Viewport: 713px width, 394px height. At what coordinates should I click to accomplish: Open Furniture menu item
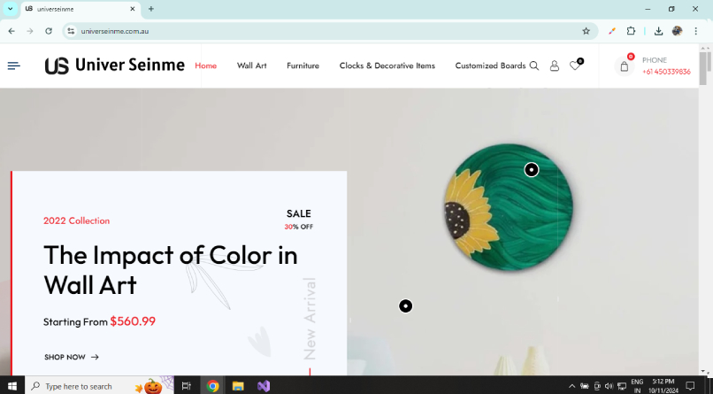point(303,66)
